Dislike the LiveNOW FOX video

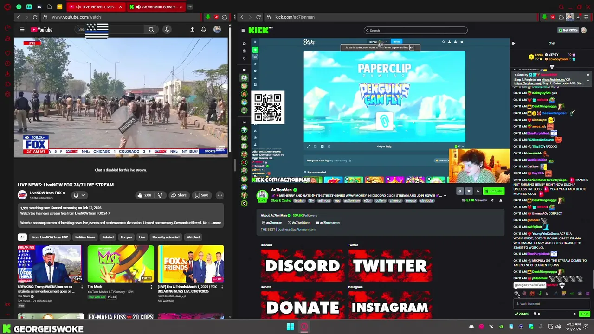(160, 195)
